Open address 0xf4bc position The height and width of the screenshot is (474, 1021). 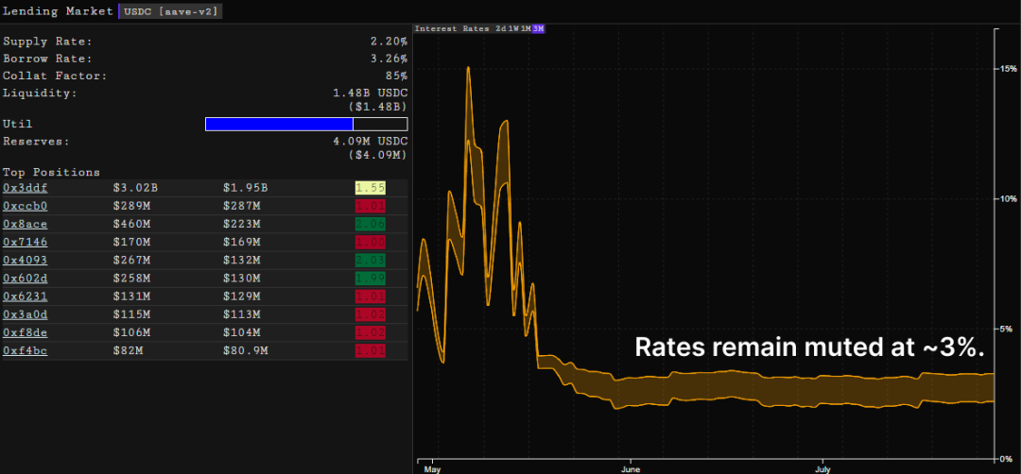[25, 351]
